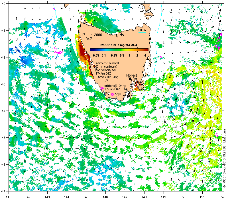Click the cyan 200m legend line sample
Screen dimensions: 228x200
pyautogui.click(x=142, y=32)
